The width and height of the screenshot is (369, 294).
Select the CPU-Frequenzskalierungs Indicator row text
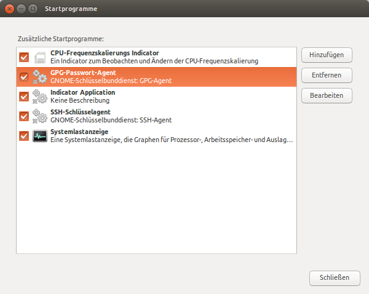tap(105, 53)
